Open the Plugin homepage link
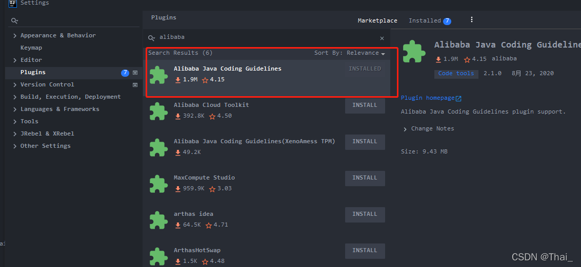Viewport: 581px width, 267px height. [x=428, y=98]
